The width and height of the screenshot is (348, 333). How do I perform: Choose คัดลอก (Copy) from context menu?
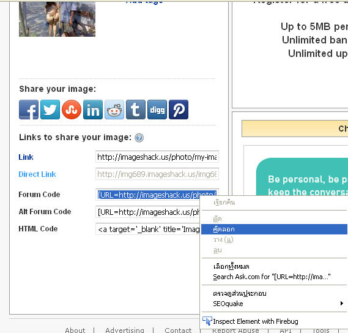(x=274, y=230)
